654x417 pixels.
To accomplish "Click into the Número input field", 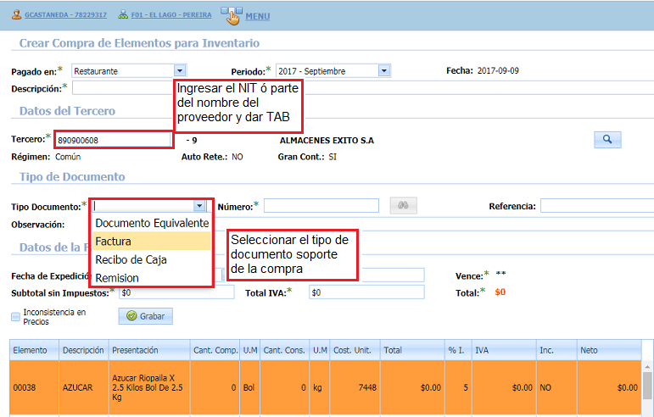I will (x=321, y=206).
